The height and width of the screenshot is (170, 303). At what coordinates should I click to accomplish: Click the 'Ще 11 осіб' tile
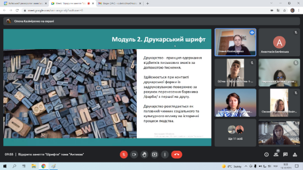coord(235,133)
